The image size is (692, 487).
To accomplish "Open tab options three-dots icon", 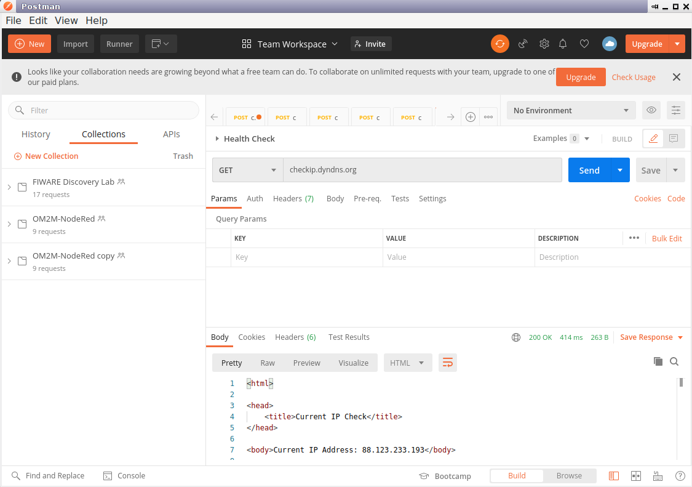I will [488, 117].
